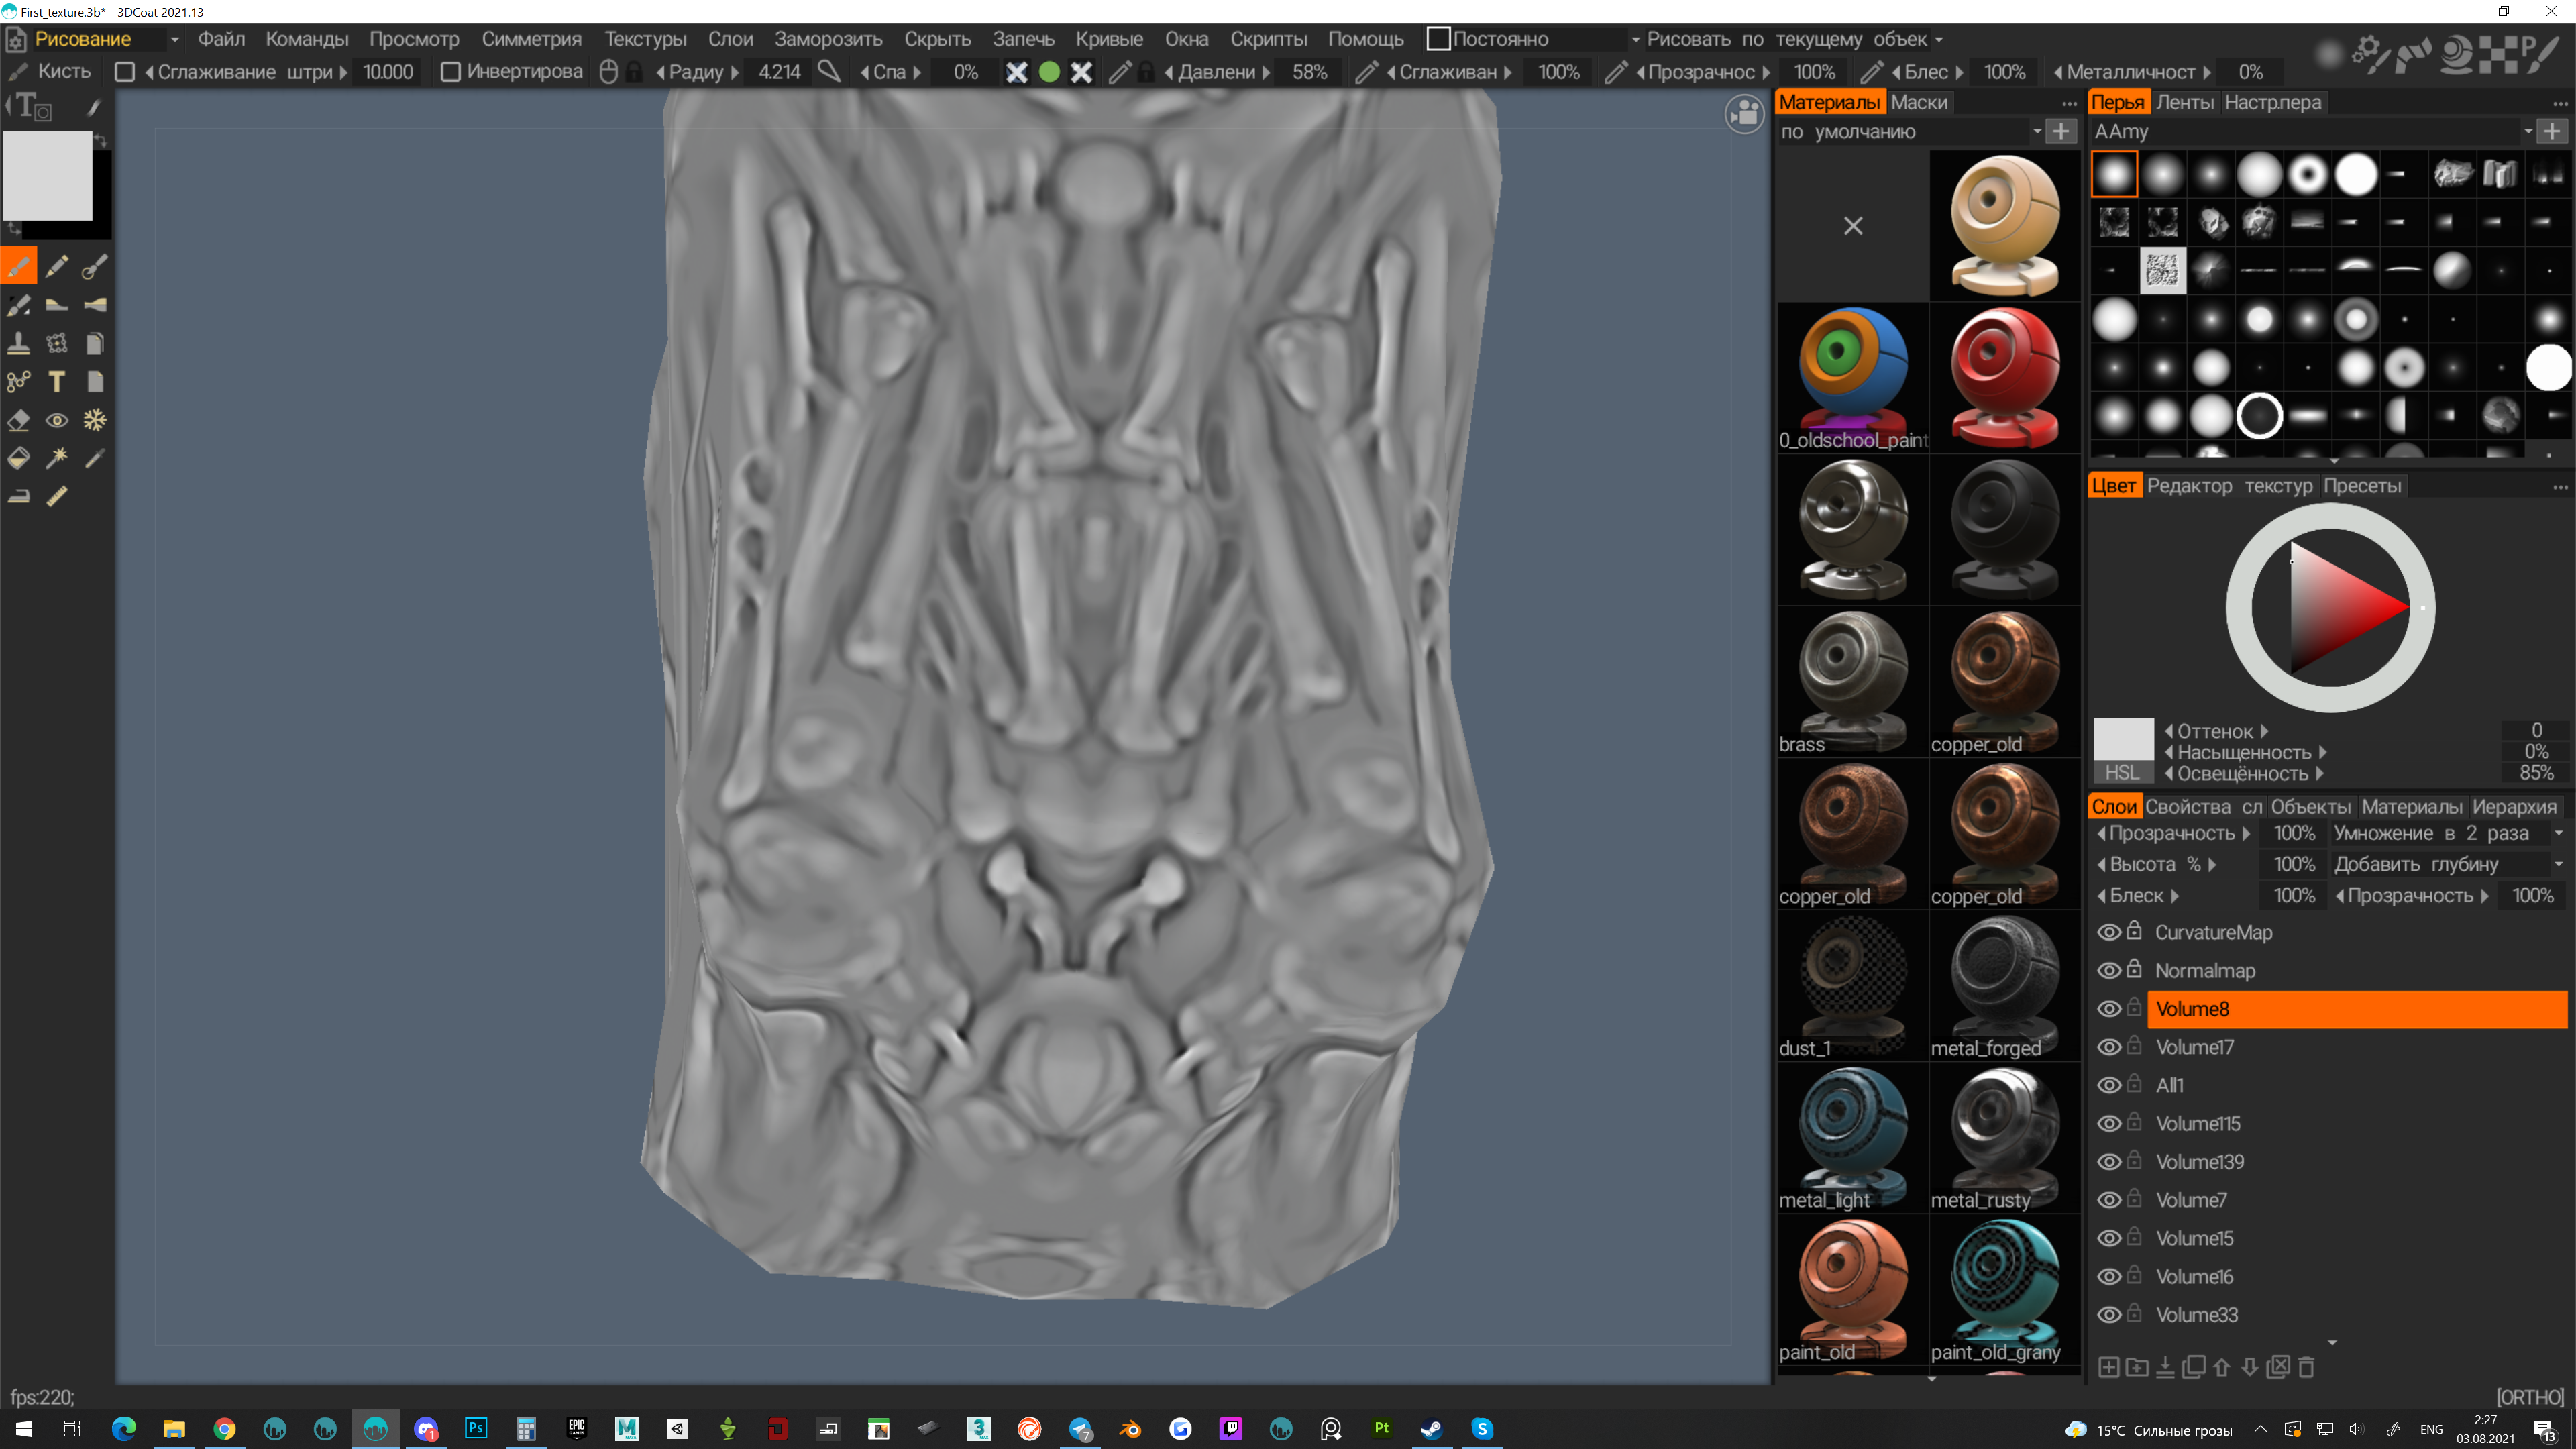Expand the Рисование room dropdown
2576x1449 pixels.
[x=174, y=39]
